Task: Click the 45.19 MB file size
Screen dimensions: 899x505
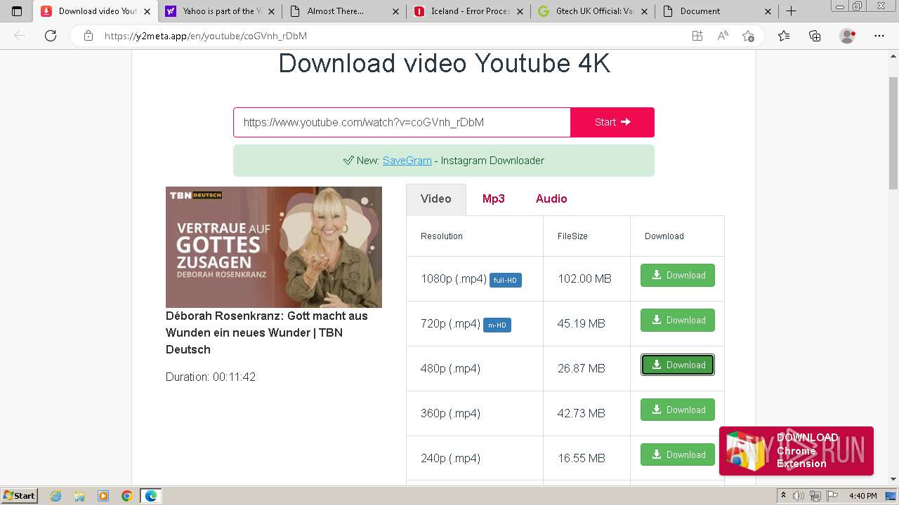Action: (x=582, y=323)
